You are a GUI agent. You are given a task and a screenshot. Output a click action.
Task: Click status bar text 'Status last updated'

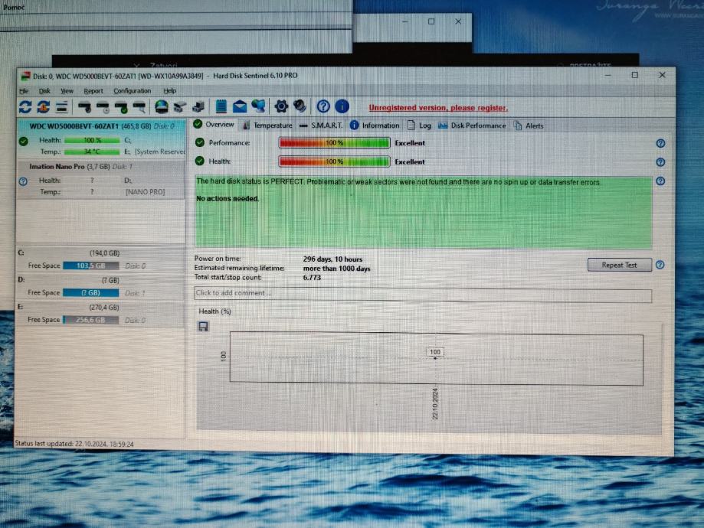point(74,444)
